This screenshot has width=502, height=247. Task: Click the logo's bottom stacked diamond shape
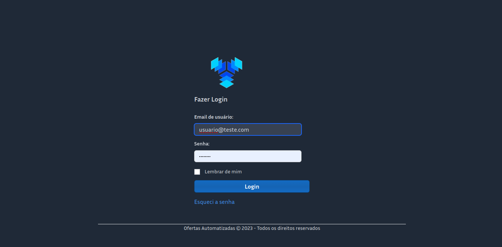227,84
